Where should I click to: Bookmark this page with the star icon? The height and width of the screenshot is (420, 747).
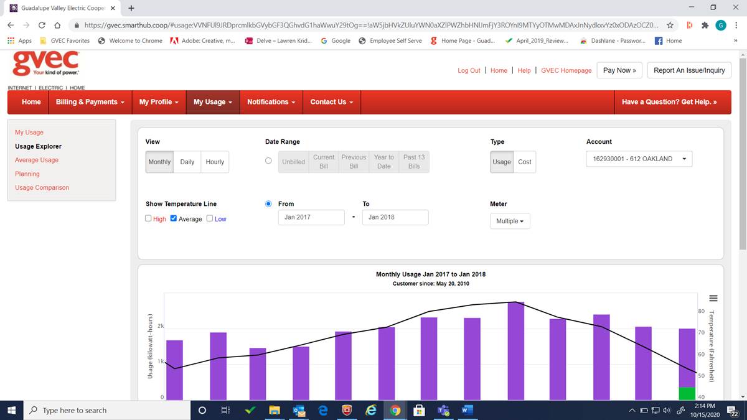click(670, 26)
